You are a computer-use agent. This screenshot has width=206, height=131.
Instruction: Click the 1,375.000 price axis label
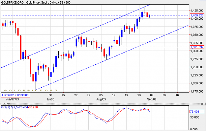[x=197, y=27]
